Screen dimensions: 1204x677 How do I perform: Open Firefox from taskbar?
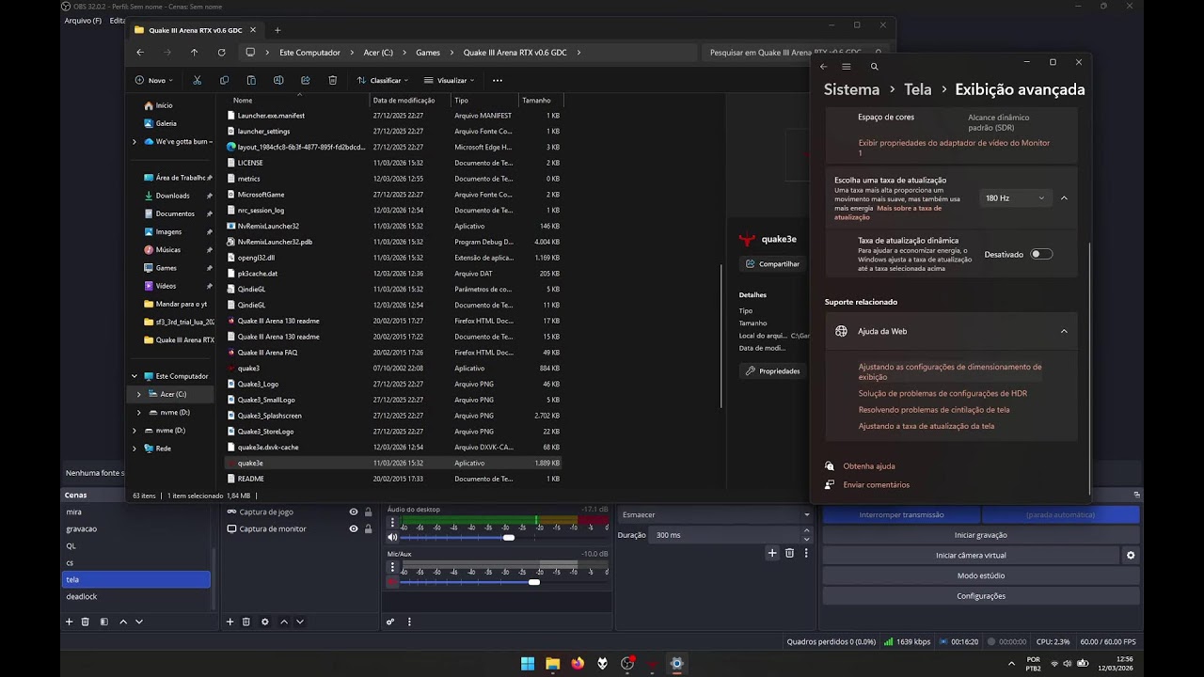coord(578,664)
